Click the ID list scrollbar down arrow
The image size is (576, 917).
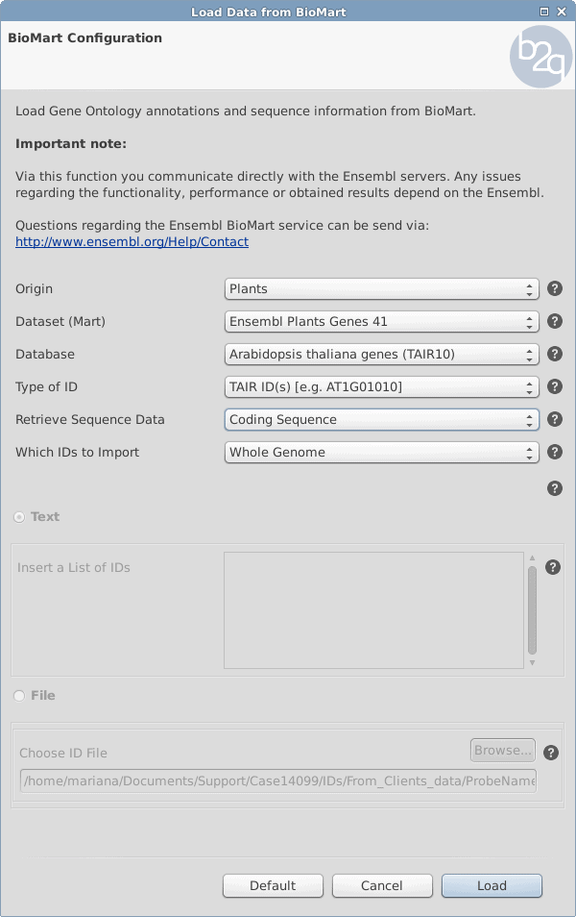(532, 662)
